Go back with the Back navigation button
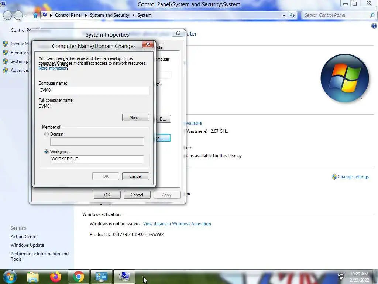The height and width of the screenshot is (284, 378). 7,15
